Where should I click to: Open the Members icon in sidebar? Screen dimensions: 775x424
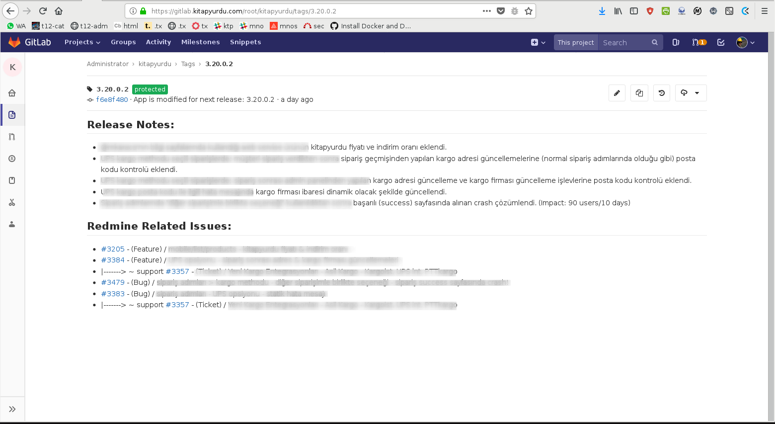(12, 224)
